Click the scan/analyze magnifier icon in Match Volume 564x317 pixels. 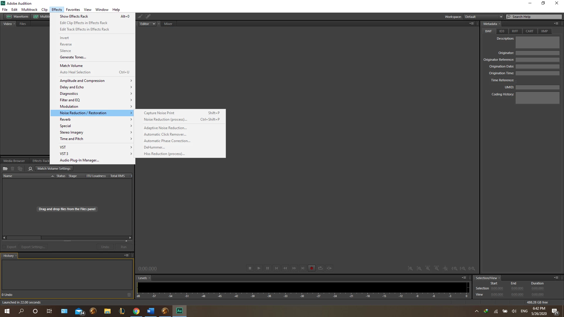pos(30,168)
